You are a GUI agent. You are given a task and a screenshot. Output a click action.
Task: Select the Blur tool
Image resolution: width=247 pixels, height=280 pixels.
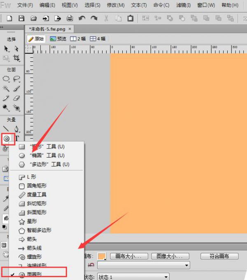tap(6, 108)
